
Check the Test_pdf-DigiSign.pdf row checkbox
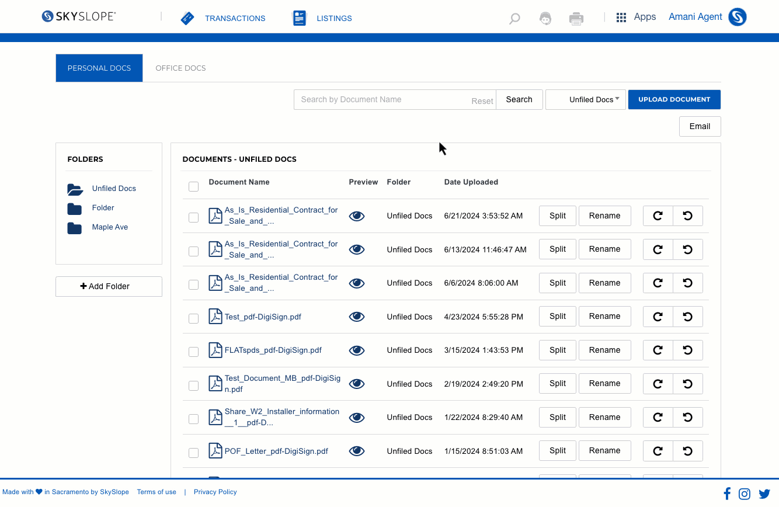pyautogui.click(x=193, y=318)
